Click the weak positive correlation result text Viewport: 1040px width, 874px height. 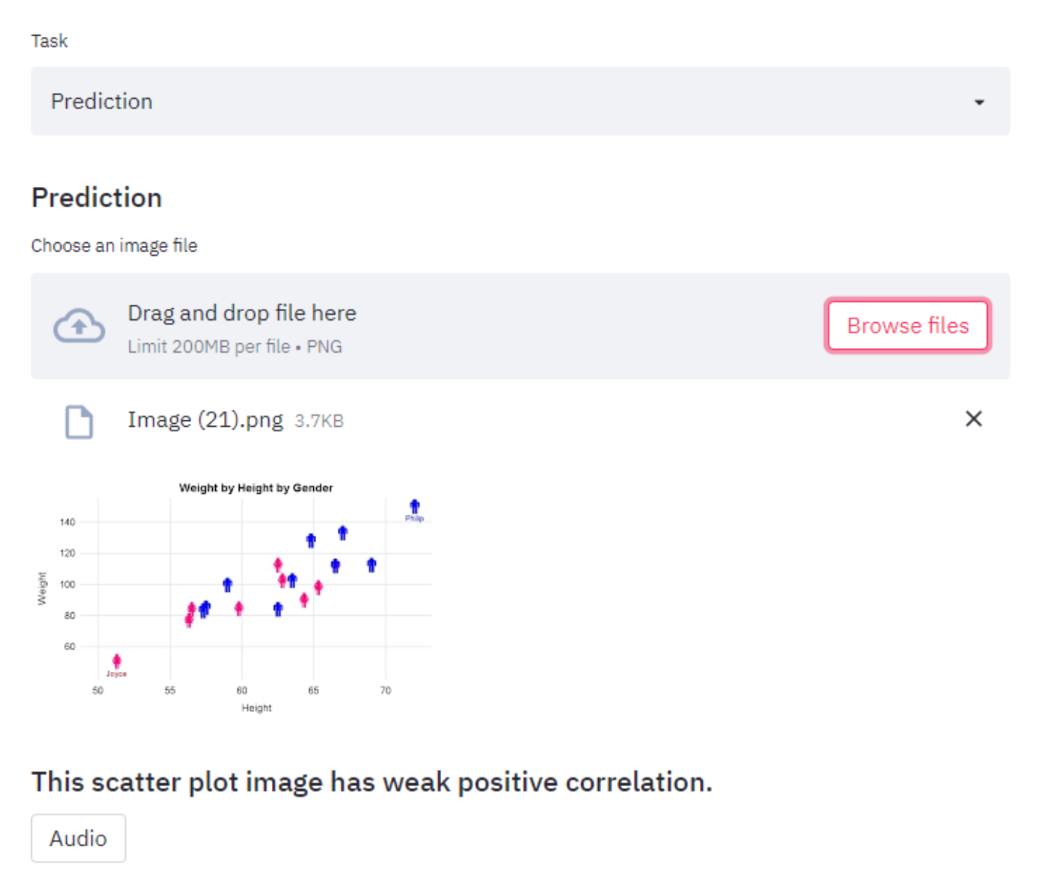click(371, 782)
